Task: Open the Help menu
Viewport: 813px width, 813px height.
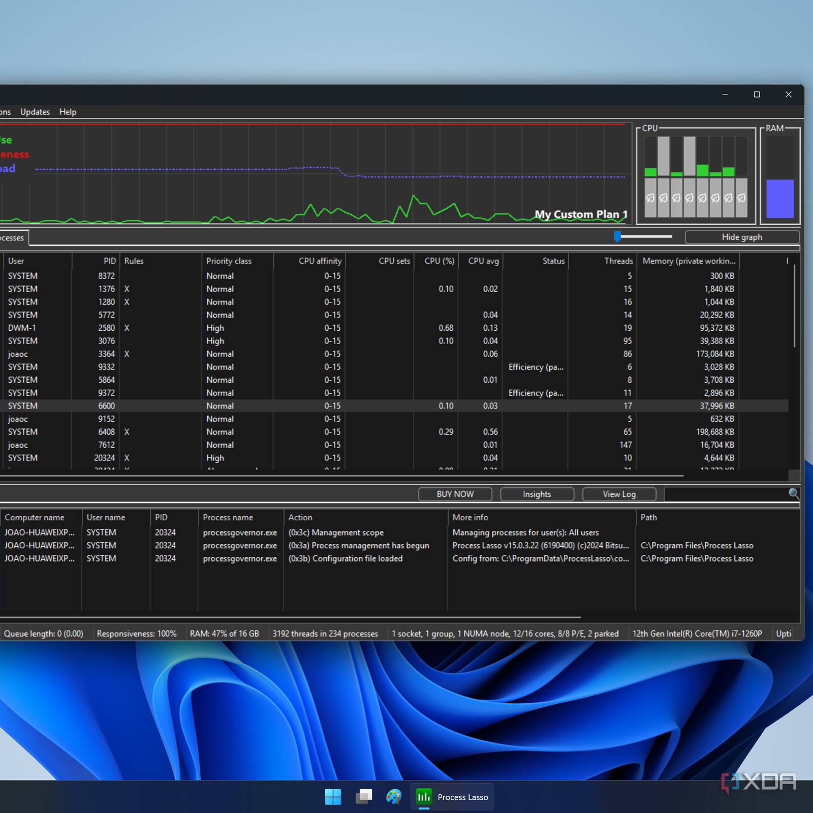Action: tap(68, 112)
